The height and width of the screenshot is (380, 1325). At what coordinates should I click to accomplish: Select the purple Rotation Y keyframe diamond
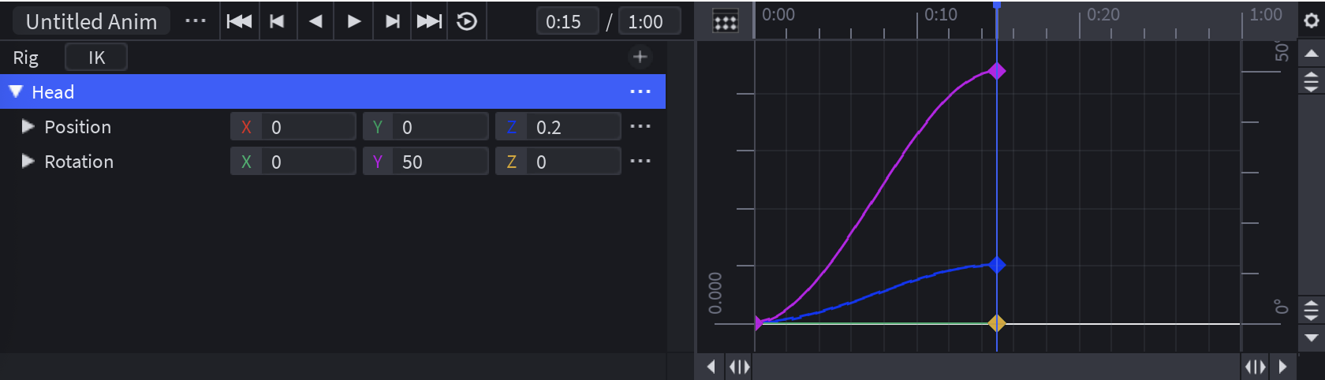point(997,71)
